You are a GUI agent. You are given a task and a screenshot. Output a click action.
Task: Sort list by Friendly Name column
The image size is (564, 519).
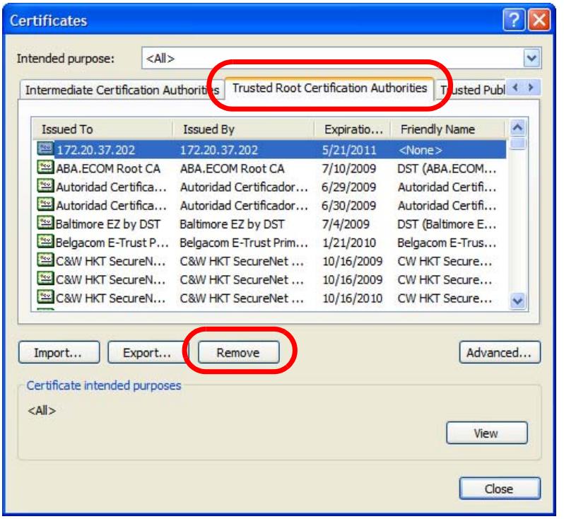click(x=448, y=129)
